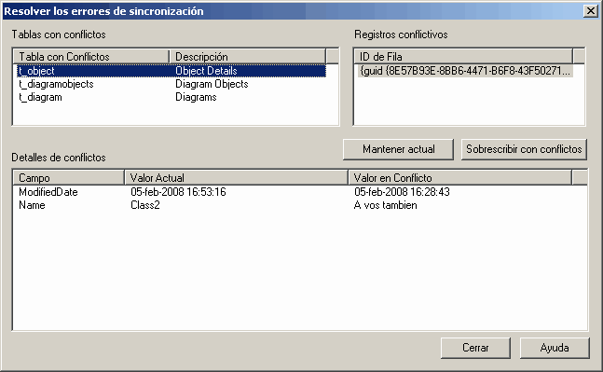603x372 pixels.
Task: Close dialog with the Cerrar button
Action: (x=475, y=348)
